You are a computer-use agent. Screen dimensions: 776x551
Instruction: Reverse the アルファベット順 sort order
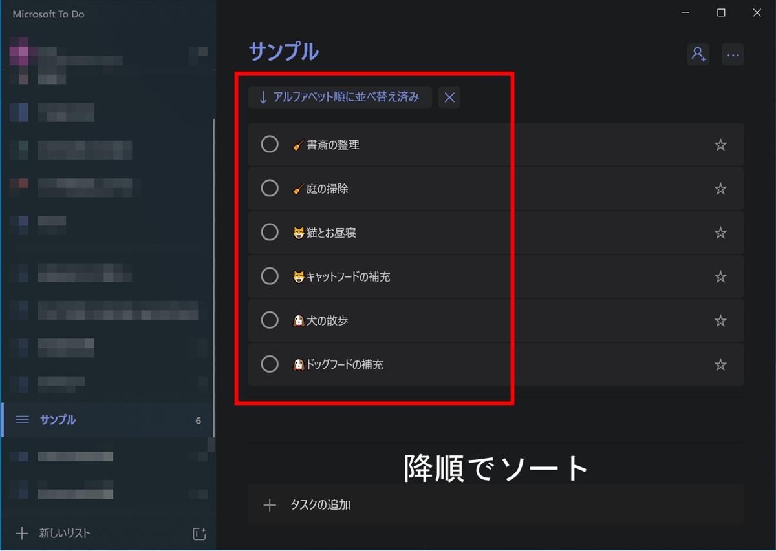[x=340, y=98]
